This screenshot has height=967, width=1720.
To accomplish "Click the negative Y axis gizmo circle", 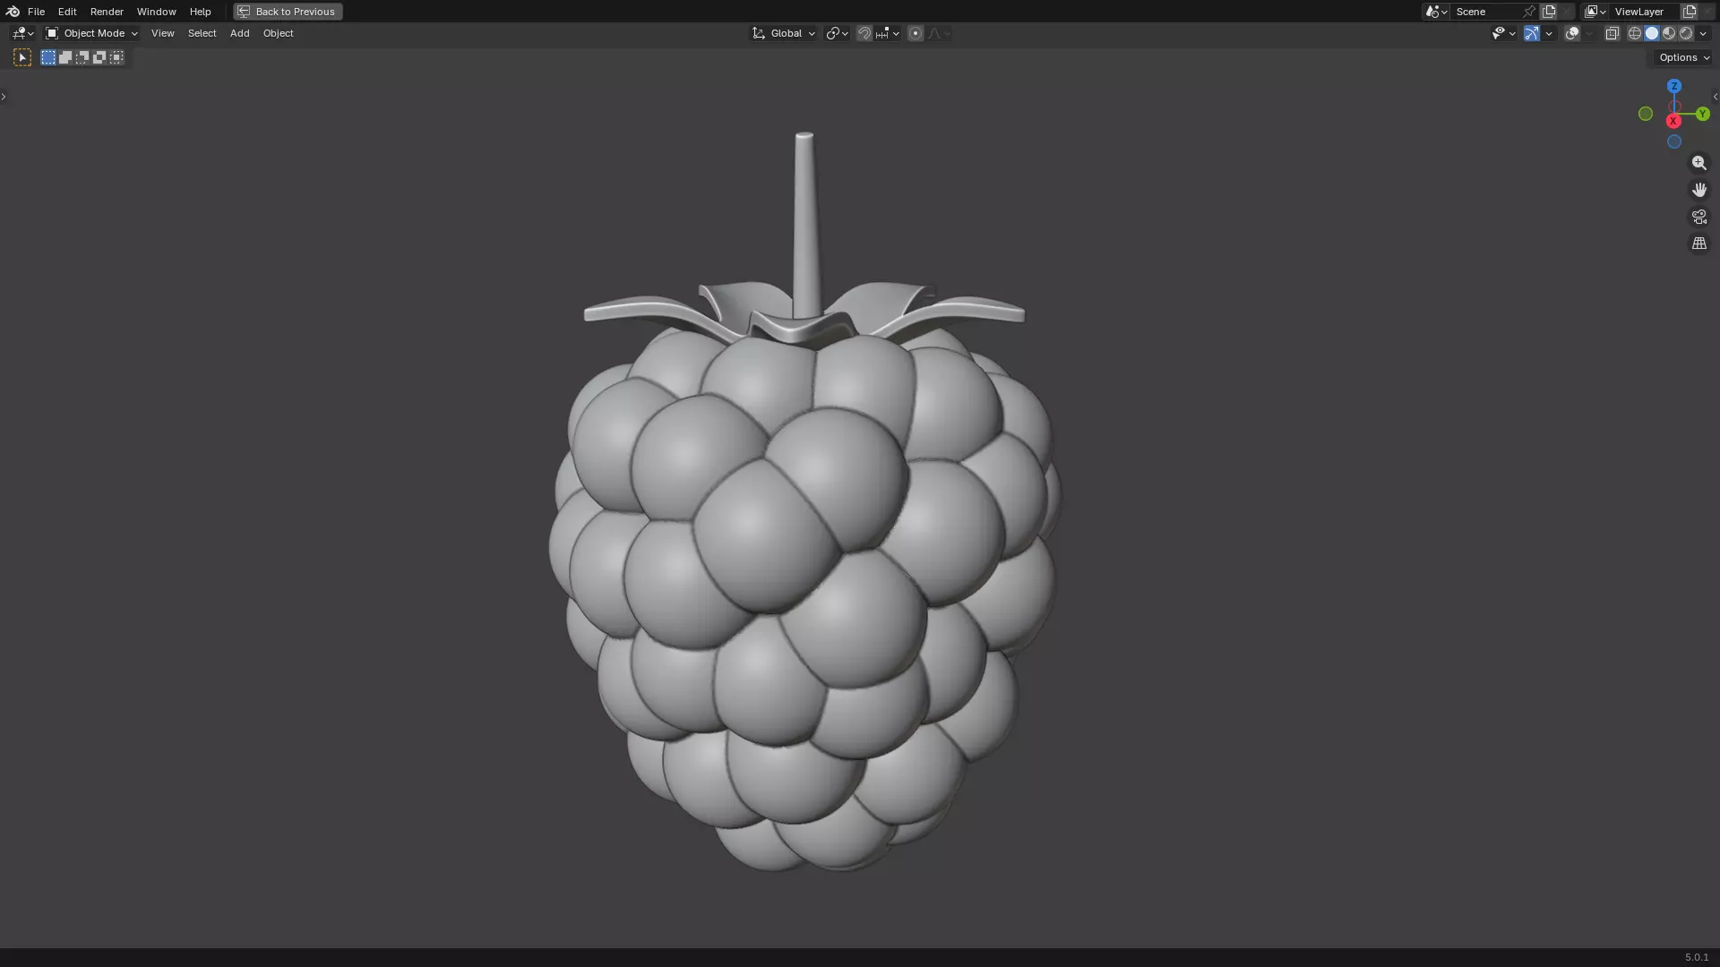I will tap(1646, 114).
